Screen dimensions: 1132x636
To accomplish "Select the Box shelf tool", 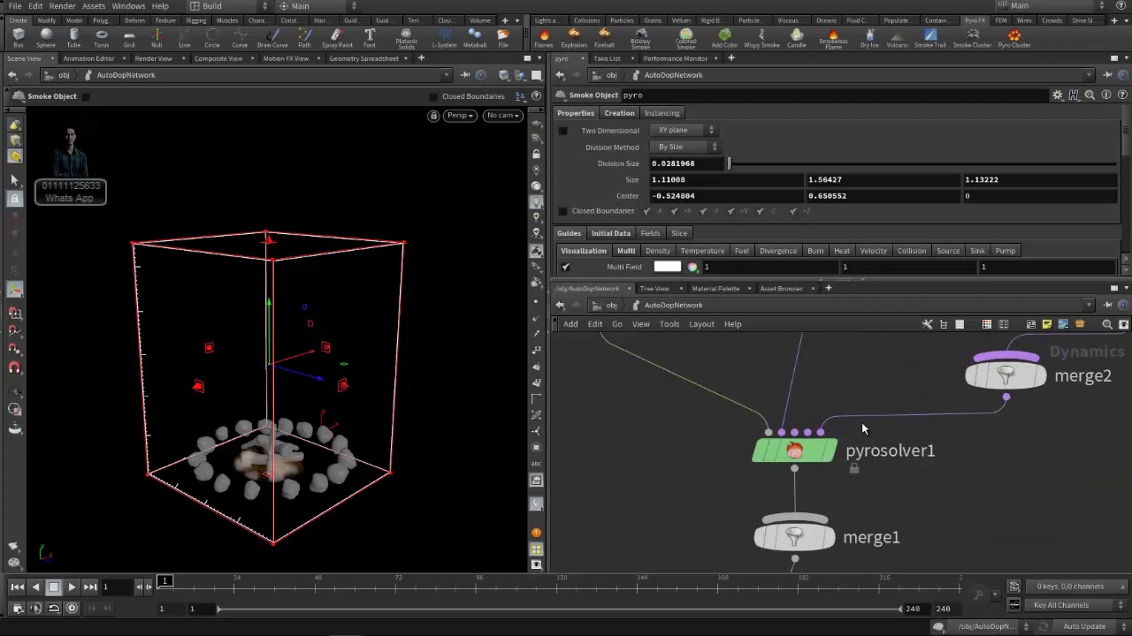I will click(19, 38).
